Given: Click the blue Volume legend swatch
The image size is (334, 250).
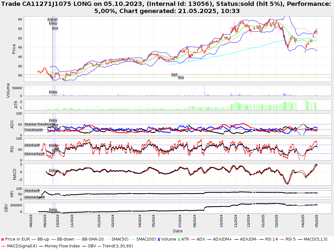Looking at the screenshot, I should 159,239.
